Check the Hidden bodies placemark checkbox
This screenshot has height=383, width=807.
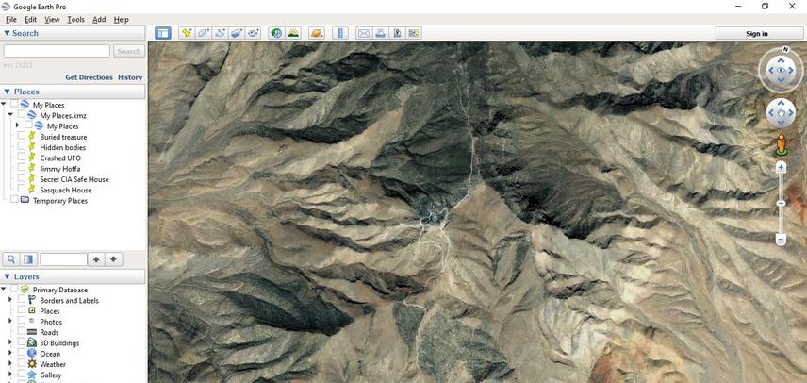[21, 148]
